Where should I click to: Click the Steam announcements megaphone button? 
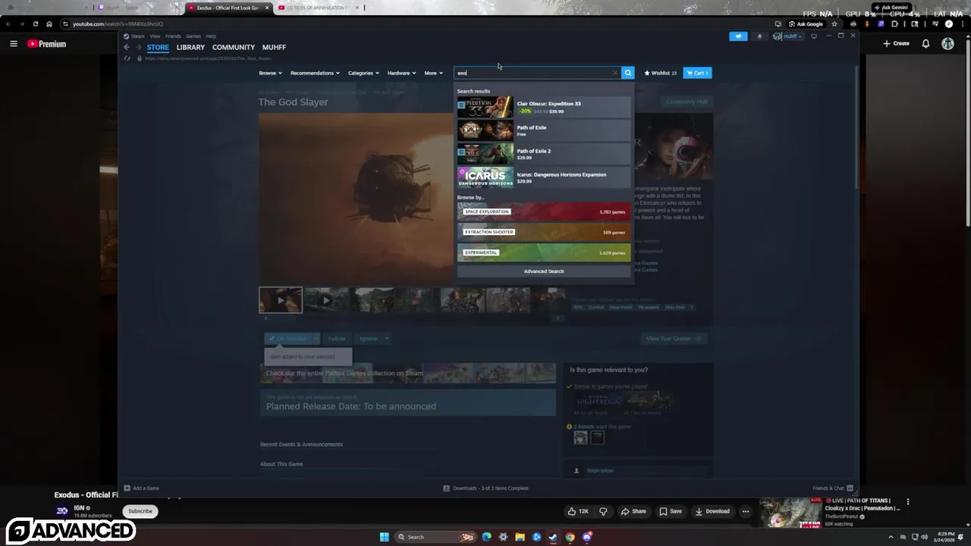738,36
